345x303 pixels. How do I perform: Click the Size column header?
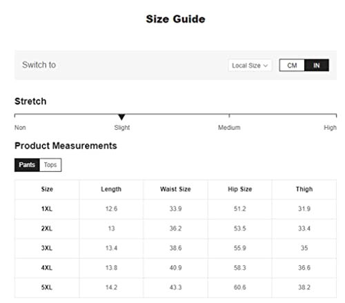pyautogui.click(x=47, y=189)
